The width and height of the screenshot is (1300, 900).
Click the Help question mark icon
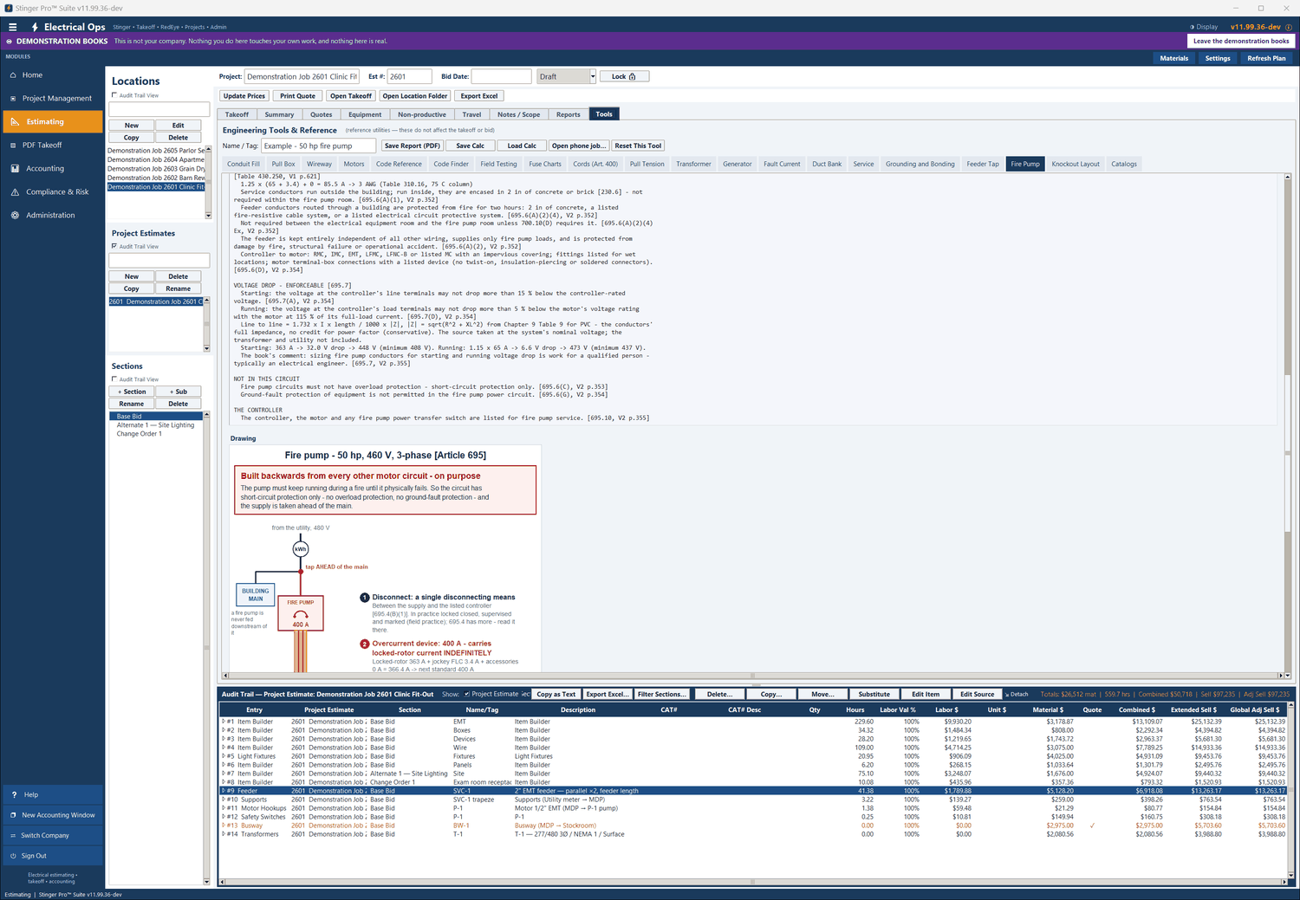point(14,794)
